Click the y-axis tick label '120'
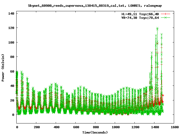Viewport: 180px width, 135px height. pyautogui.click(x=11, y=28)
